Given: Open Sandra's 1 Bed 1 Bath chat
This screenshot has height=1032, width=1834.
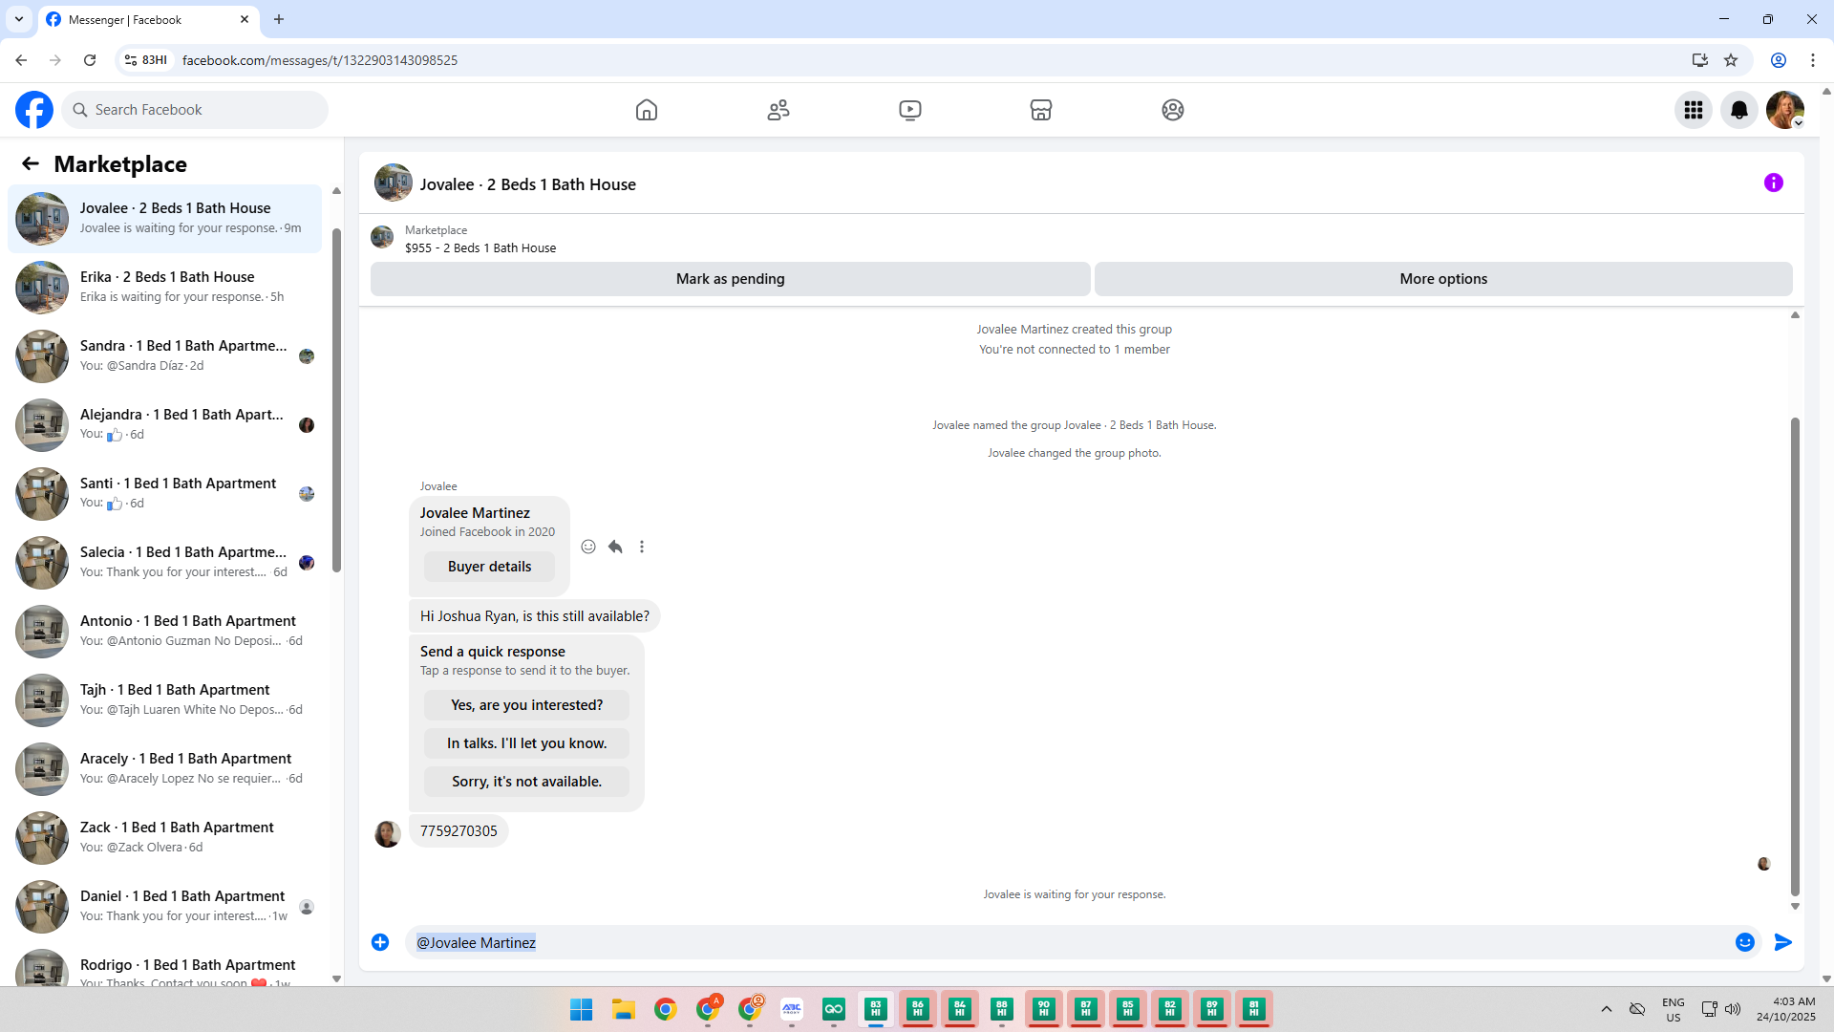Looking at the screenshot, I should tap(164, 355).
